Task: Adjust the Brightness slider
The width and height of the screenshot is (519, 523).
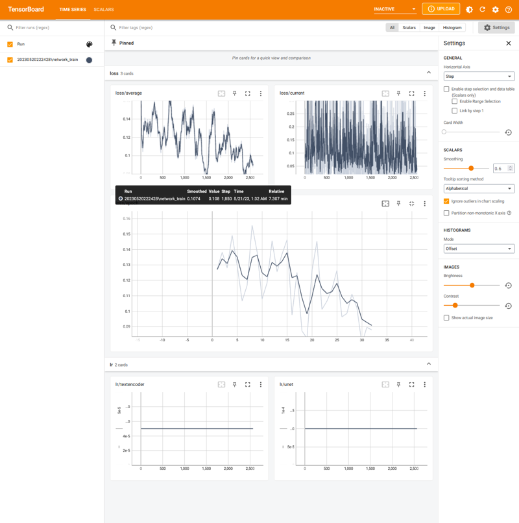Action: (472, 285)
